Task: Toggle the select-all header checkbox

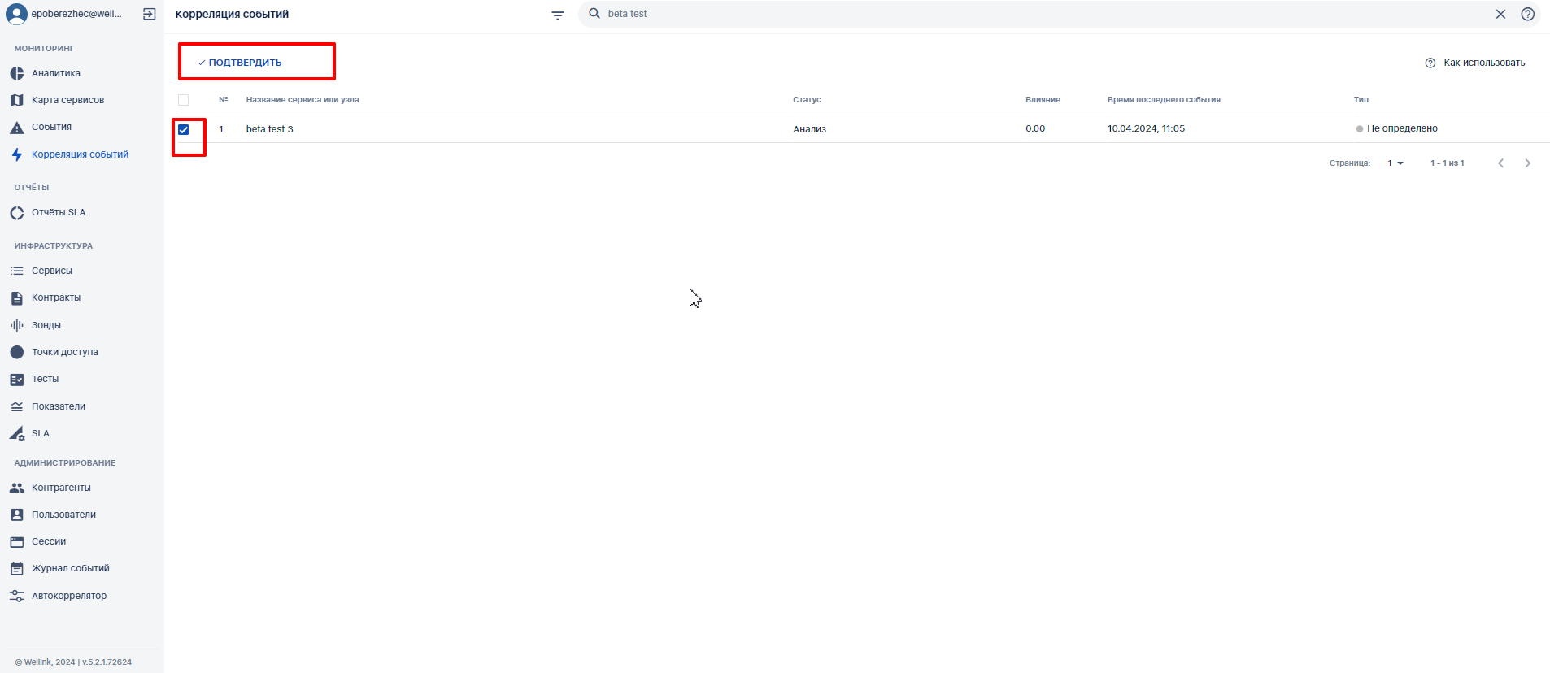Action: click(x=184, y=100)
